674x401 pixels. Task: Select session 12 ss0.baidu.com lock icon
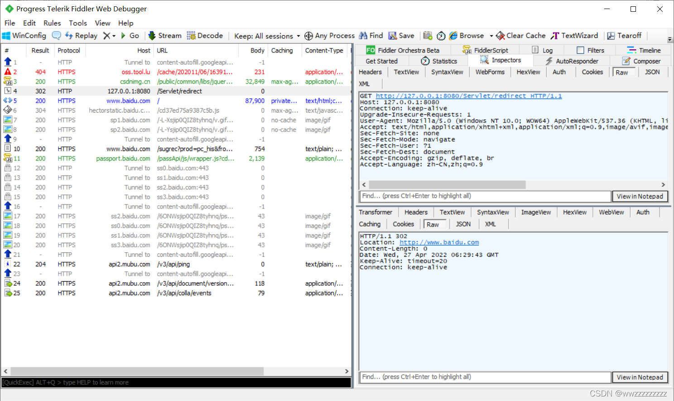[x=8, y=168]
